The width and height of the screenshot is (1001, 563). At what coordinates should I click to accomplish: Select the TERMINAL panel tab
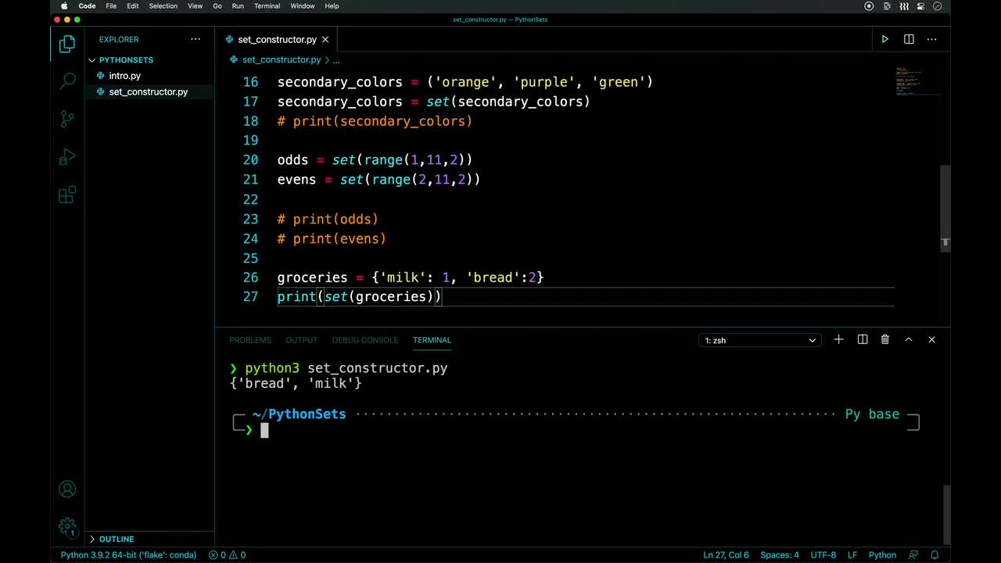432,340
